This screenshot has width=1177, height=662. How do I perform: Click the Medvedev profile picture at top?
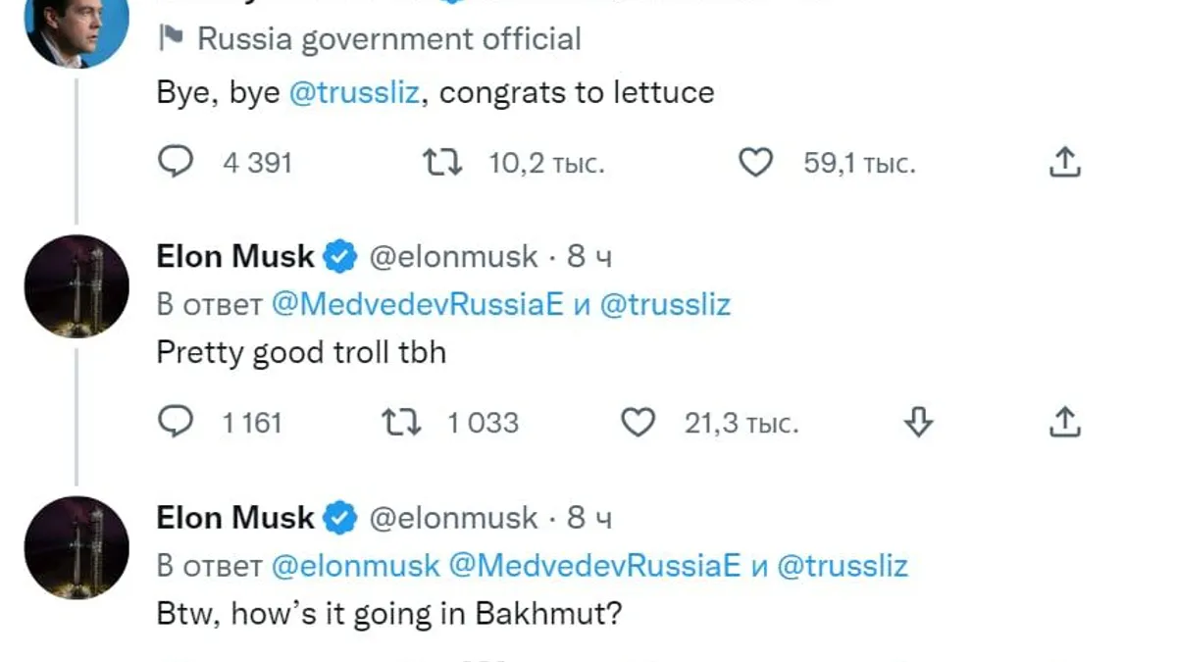click(77, 29)
